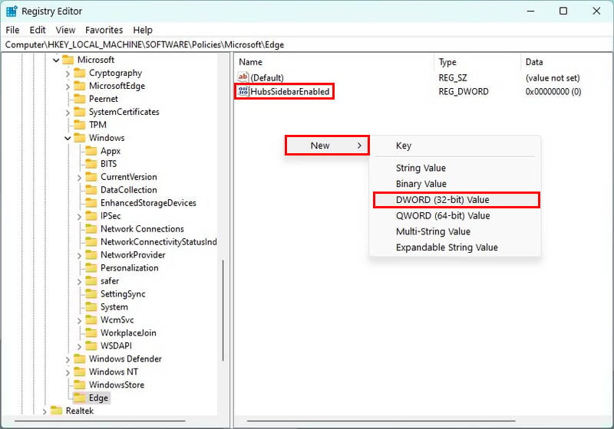Collapse the Microsoft key
The width and height of the screenshot is (614, 429).
[x=56, y=61]
